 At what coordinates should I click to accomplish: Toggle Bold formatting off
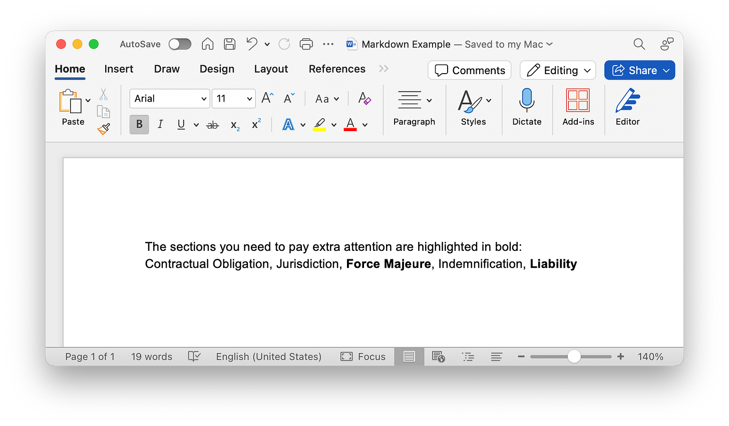[139, 124]
